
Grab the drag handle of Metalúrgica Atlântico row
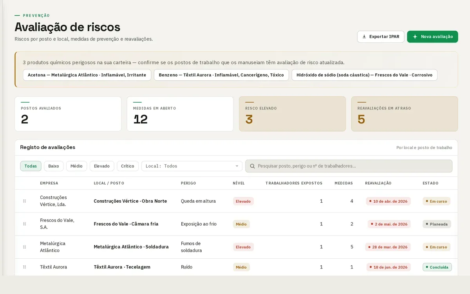pos(24,247)
